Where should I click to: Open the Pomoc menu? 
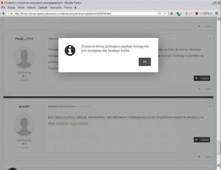point(68,8)
